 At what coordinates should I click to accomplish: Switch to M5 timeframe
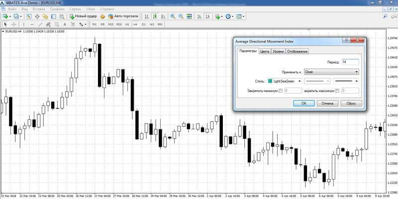(102, 24)
